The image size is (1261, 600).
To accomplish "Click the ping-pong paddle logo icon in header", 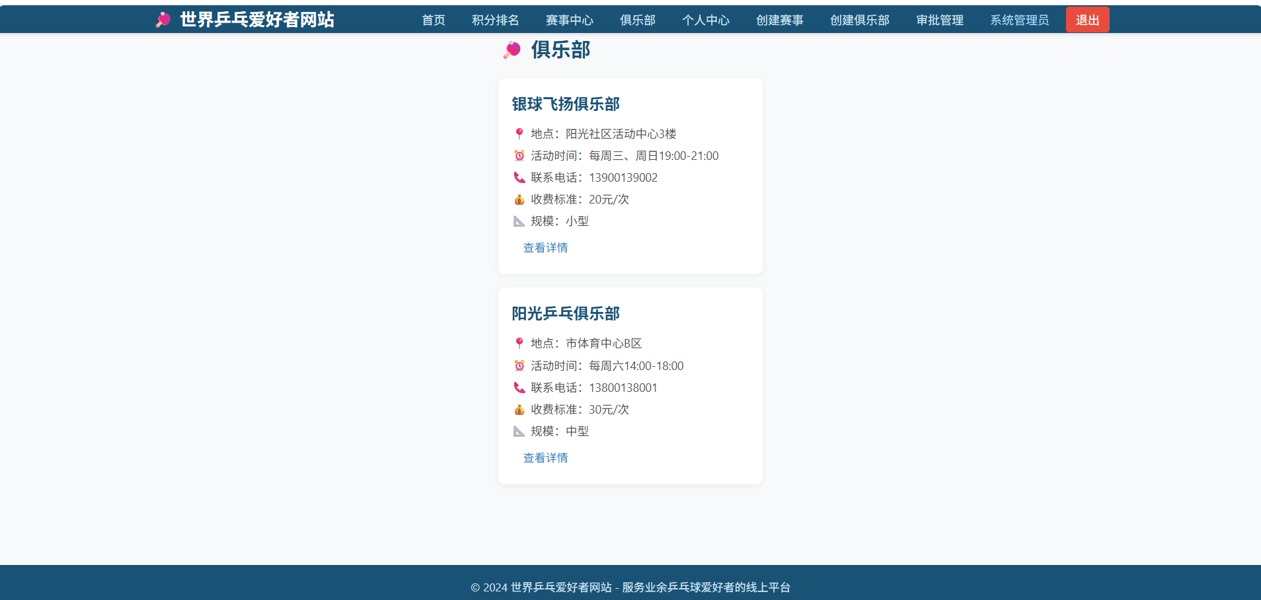I will tap(163, 20).
